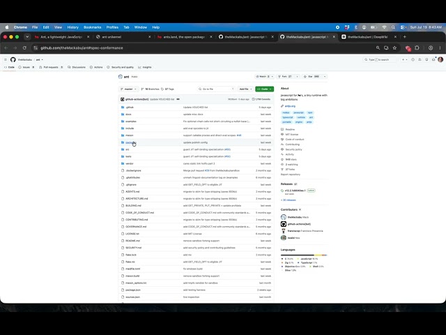The width and height of the screenshot is (446, 335).
Task: Open the GitHub hamburger navigation menu
Action: point(6,59)
